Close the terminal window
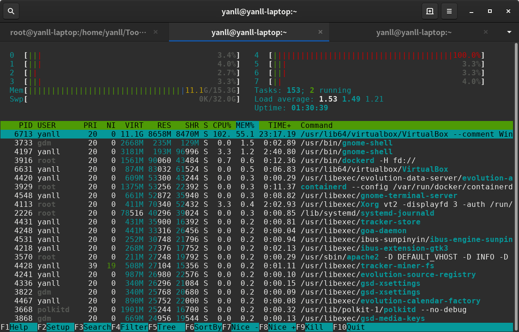The height and width of the screenshot is (332, 519). tap(508, 12)
